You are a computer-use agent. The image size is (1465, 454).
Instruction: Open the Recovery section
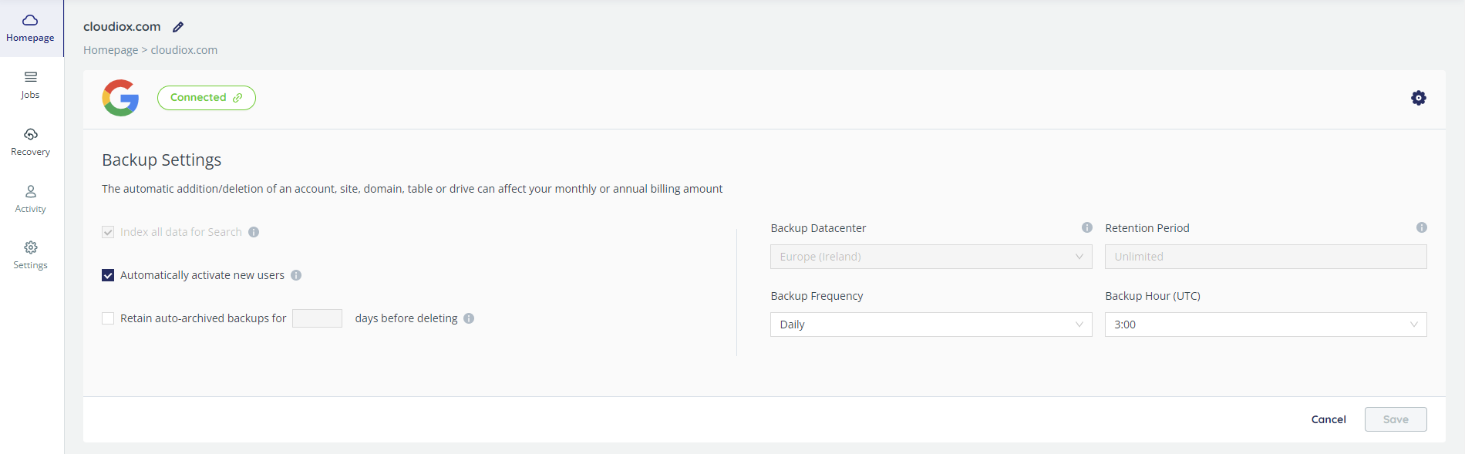point(31,143)
